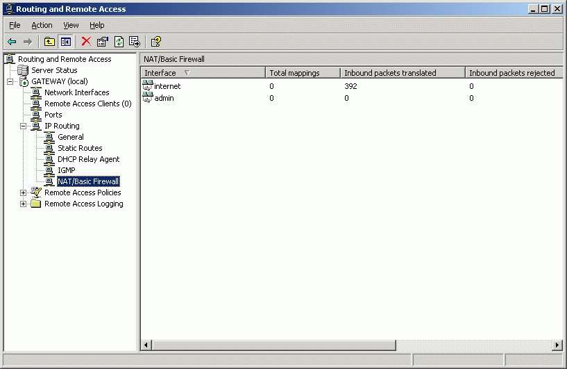Screen dimensions: 567x369
Task: Select Network Interfaces label
Action: point(76,92)
